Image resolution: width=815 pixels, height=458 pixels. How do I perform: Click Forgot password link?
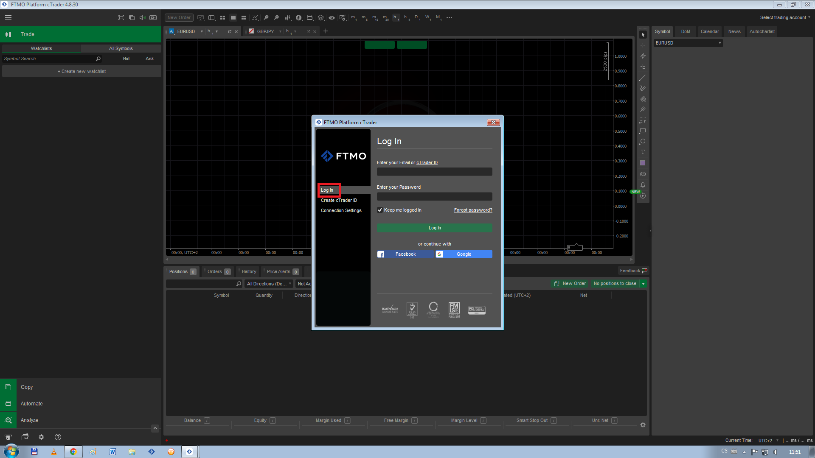tap(473, 210)
